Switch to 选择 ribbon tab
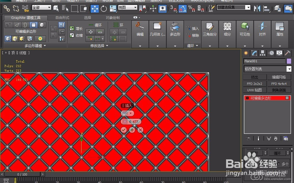 (87, 18)
